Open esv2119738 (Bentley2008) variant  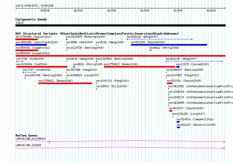[85, 48]
